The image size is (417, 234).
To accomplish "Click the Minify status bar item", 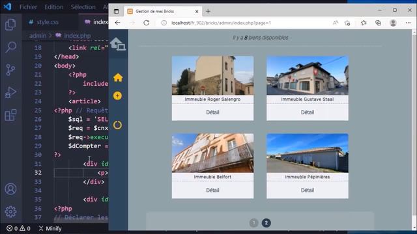I will click(x=50, y=228).
